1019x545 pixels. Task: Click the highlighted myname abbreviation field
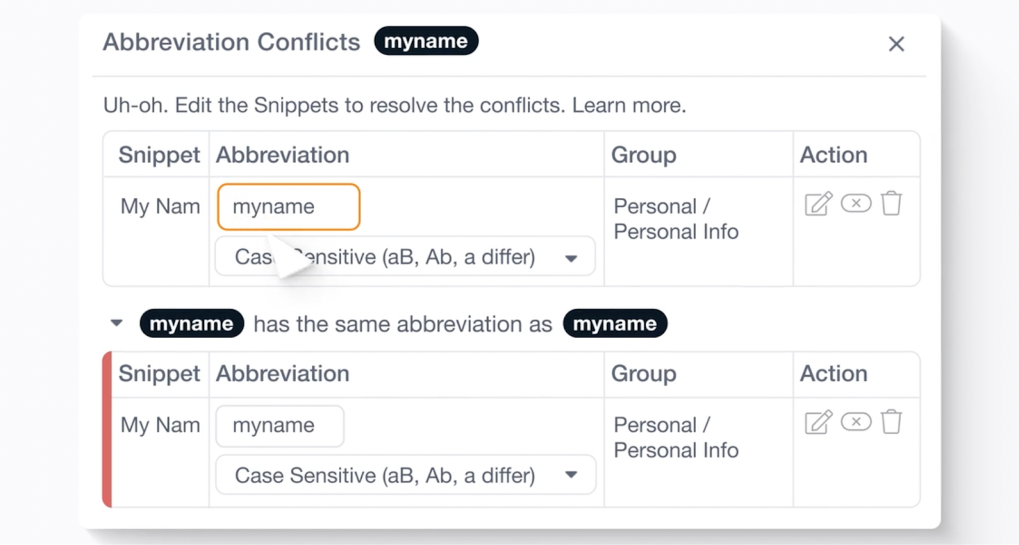tap(289, 207)
